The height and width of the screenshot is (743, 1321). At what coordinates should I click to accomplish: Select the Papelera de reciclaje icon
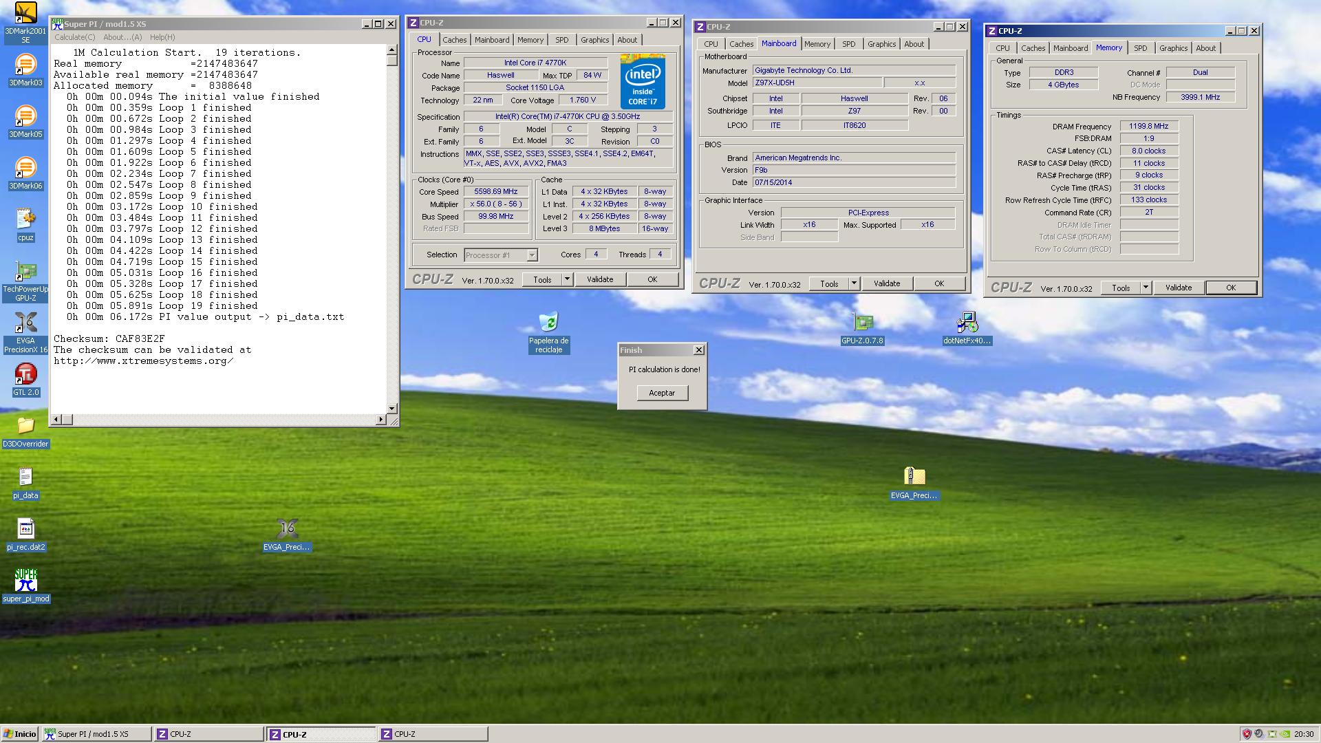pos(548,333)
